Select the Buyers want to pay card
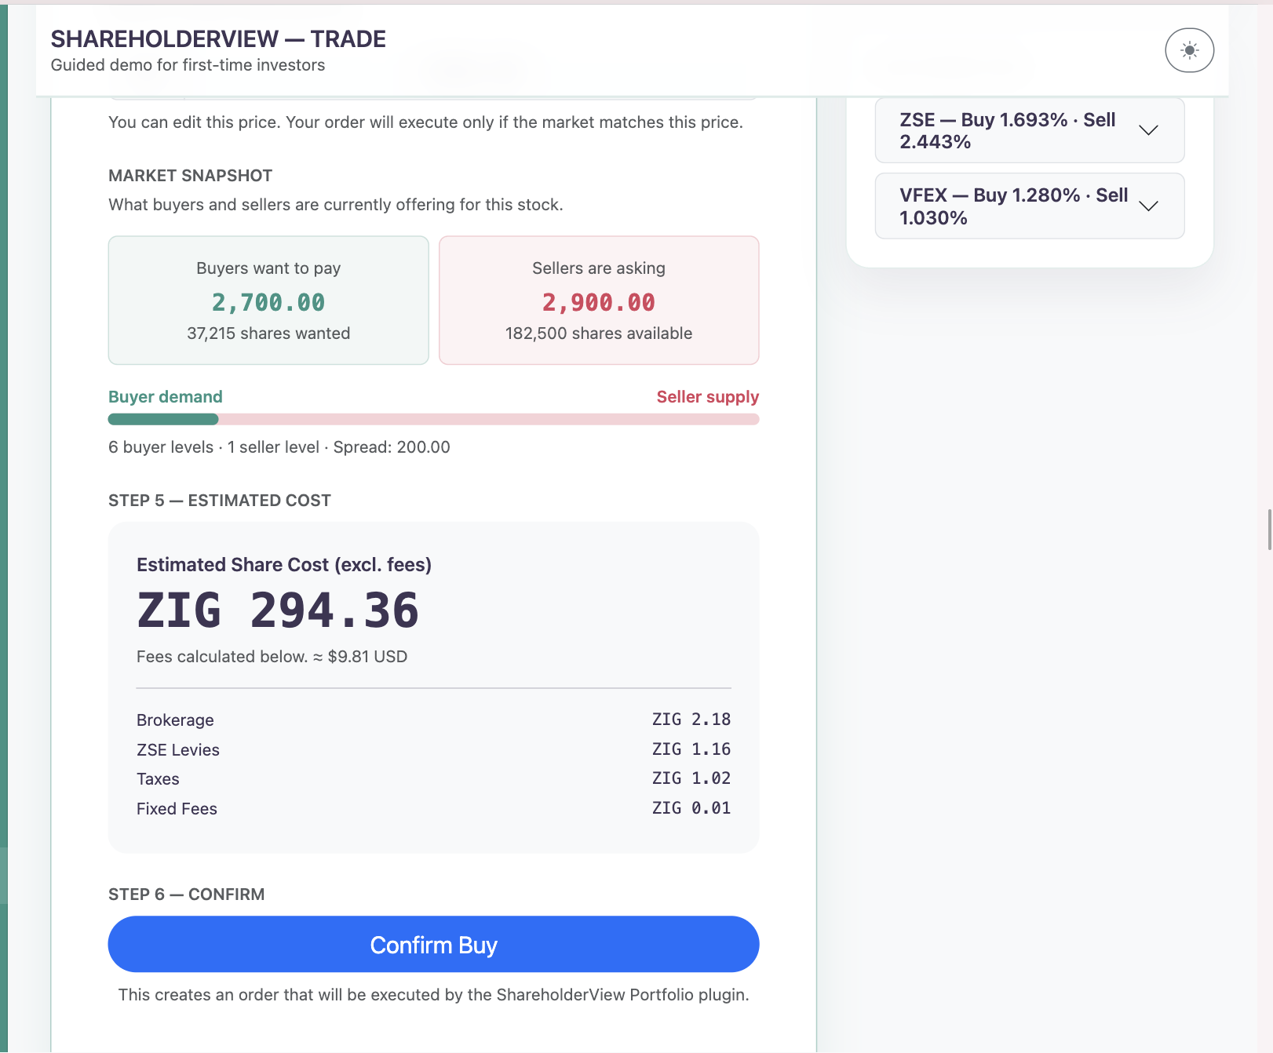This screenshot has width=1273, height=1053. click(268, 301)
